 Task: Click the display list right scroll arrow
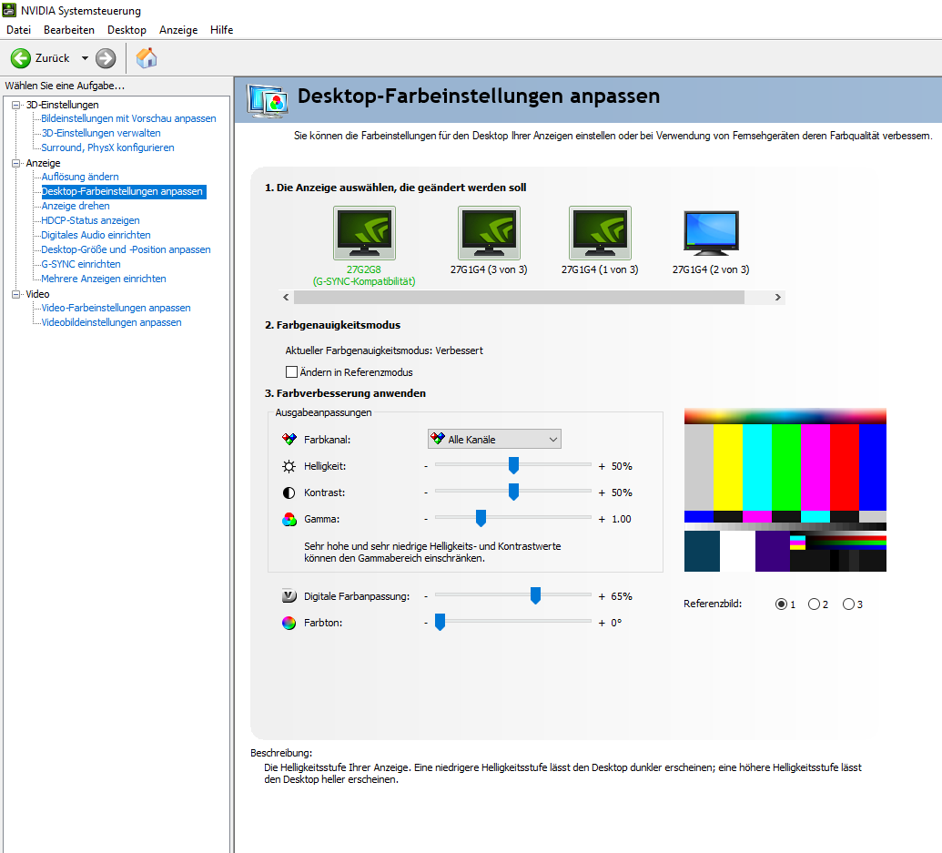click(778, 297)
